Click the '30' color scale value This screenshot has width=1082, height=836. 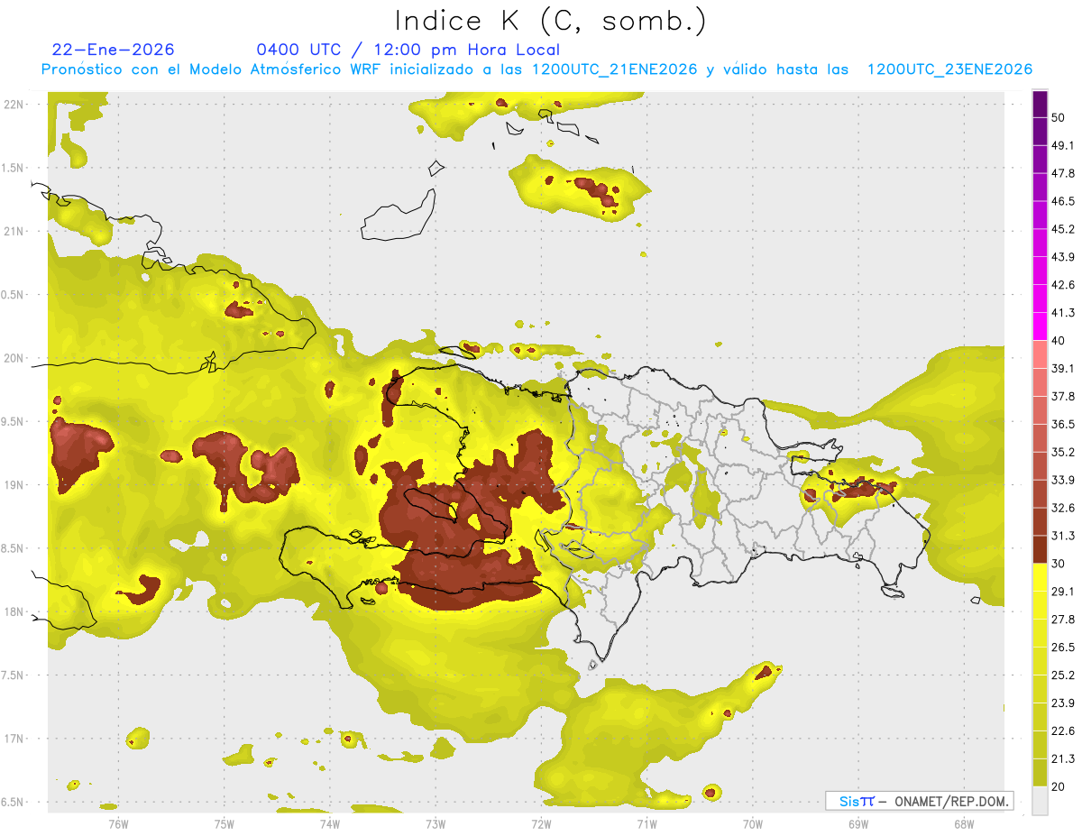pyautogui.click(x=1059, y=564)
